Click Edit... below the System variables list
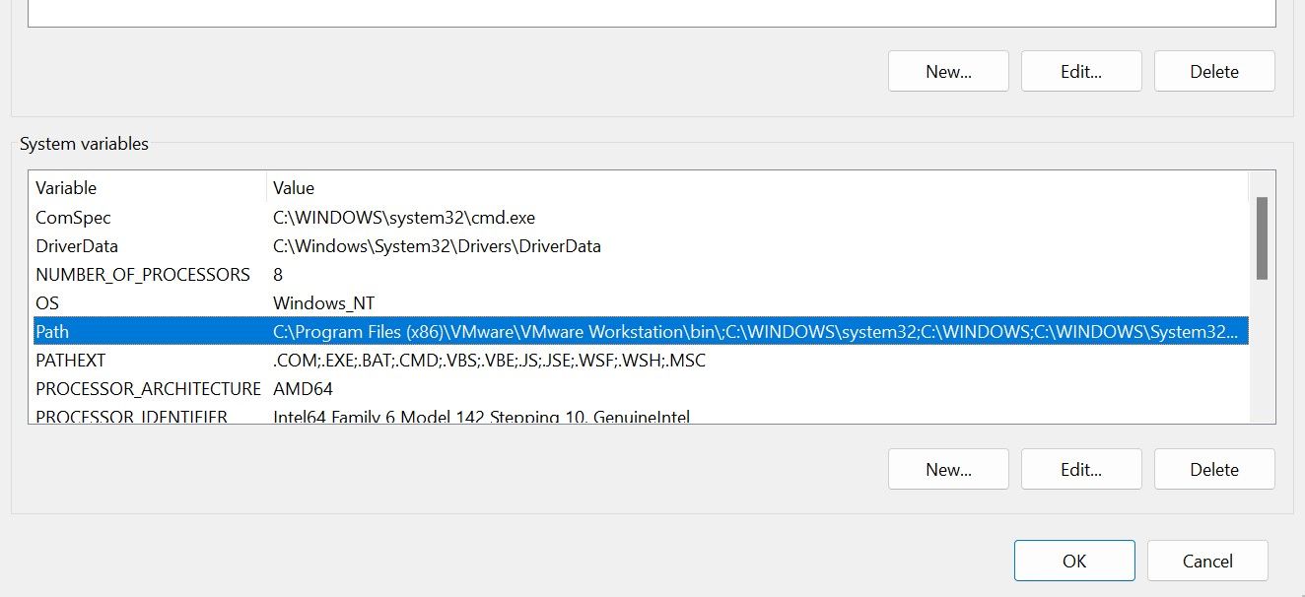1305x597 pixels. [x=1081, y=469]
